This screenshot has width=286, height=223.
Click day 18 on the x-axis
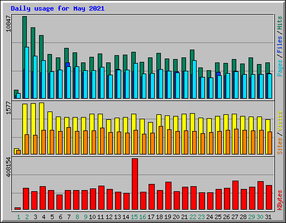pos(159,217)
